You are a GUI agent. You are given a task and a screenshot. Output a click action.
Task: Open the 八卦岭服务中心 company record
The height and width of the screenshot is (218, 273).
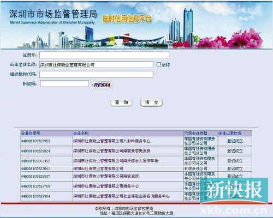112,141
